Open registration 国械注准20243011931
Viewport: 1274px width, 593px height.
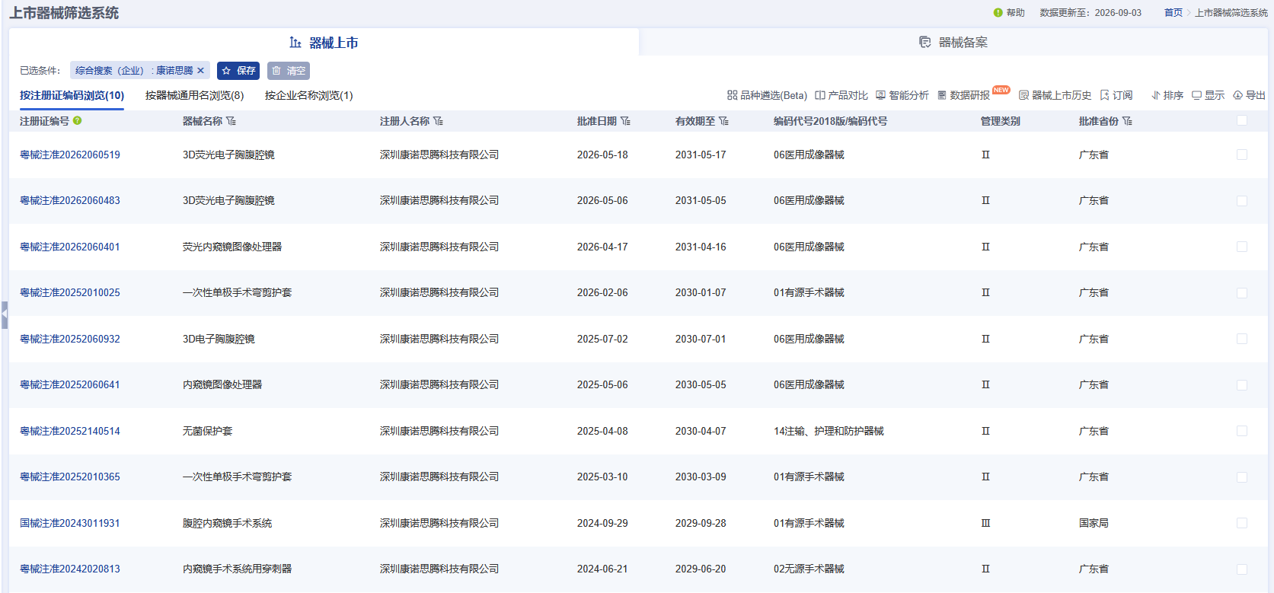(70, 523)
